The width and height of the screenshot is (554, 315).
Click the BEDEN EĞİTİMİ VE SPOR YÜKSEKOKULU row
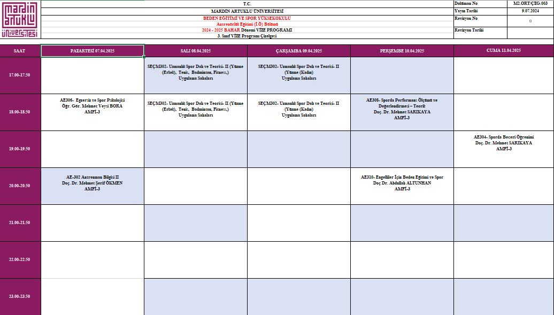pos(247,18)
